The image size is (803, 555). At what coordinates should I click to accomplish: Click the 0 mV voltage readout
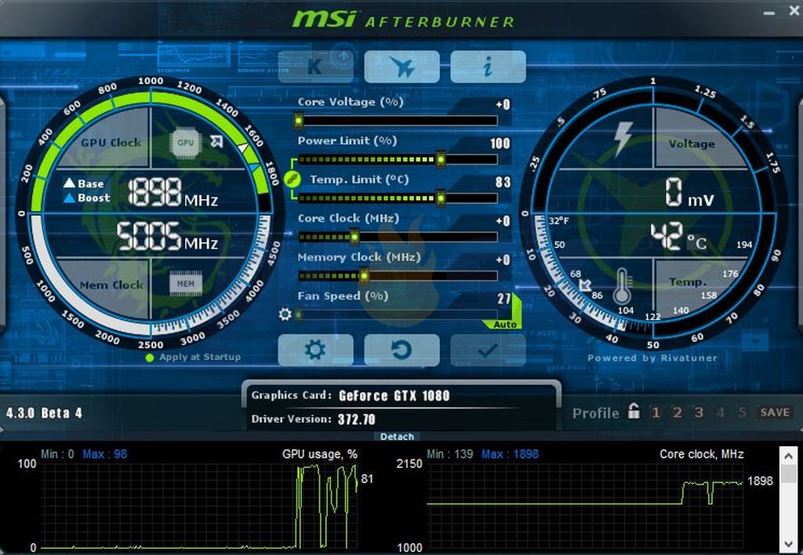pos(689,193)
